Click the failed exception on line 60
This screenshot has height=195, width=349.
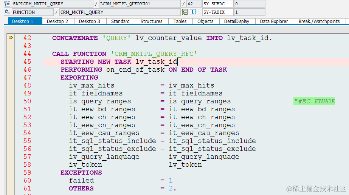[x=81, y=181]
